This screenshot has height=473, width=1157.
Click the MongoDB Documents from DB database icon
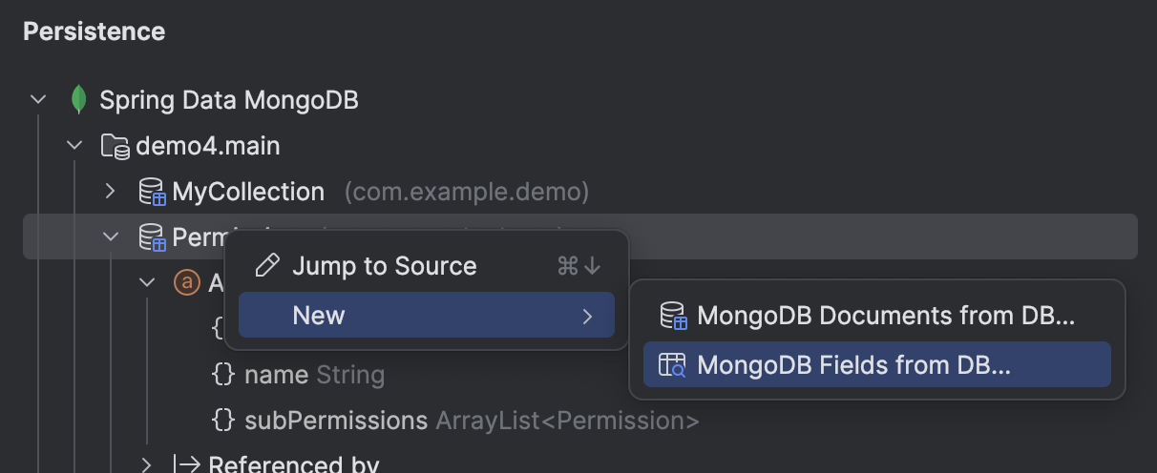coord(673,316)
